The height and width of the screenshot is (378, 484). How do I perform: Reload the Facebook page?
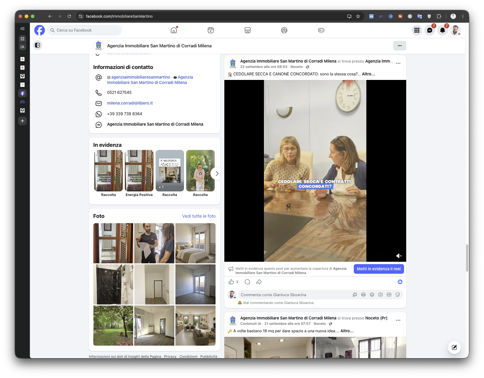tap(69, 16)
